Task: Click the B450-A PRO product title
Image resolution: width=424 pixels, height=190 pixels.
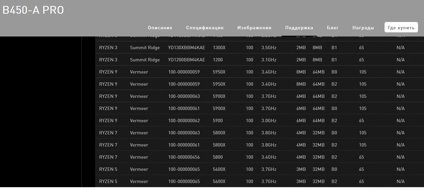Action: [x=33, y=10]
